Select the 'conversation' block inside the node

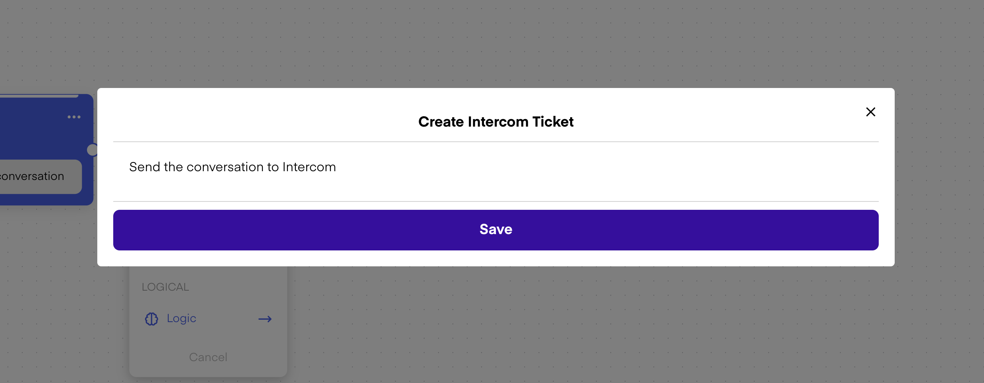pyautogui.click(x=36, y=176)
